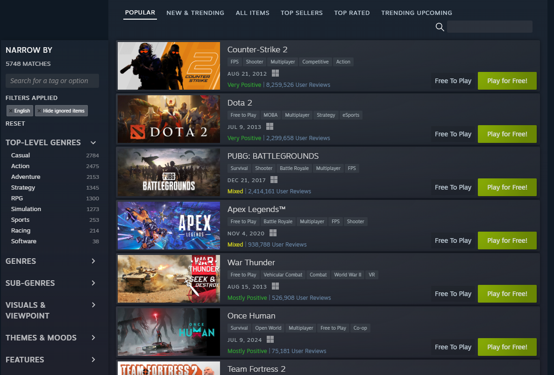Click the Competitive tag on Counter-Strike 2
Viewport: 554px width, 375px height.
pos(315,62)
